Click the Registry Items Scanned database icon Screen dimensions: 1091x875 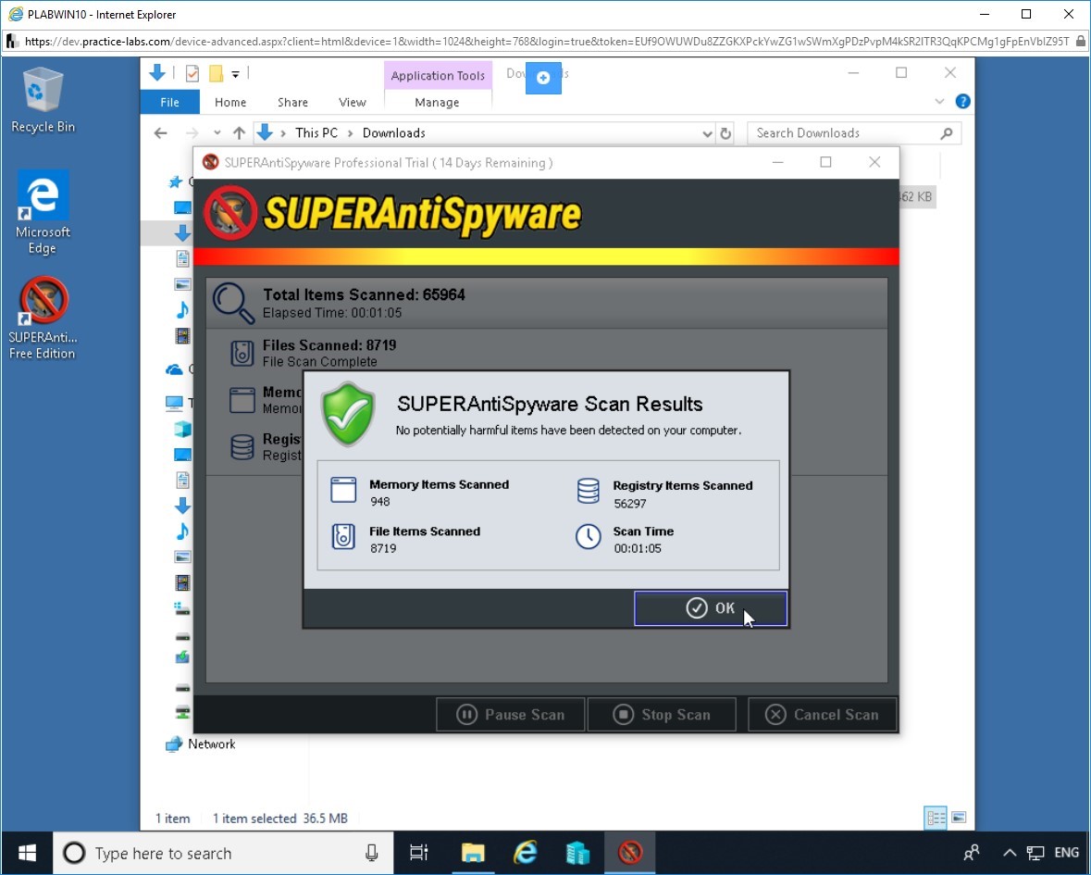click(588, 491)
